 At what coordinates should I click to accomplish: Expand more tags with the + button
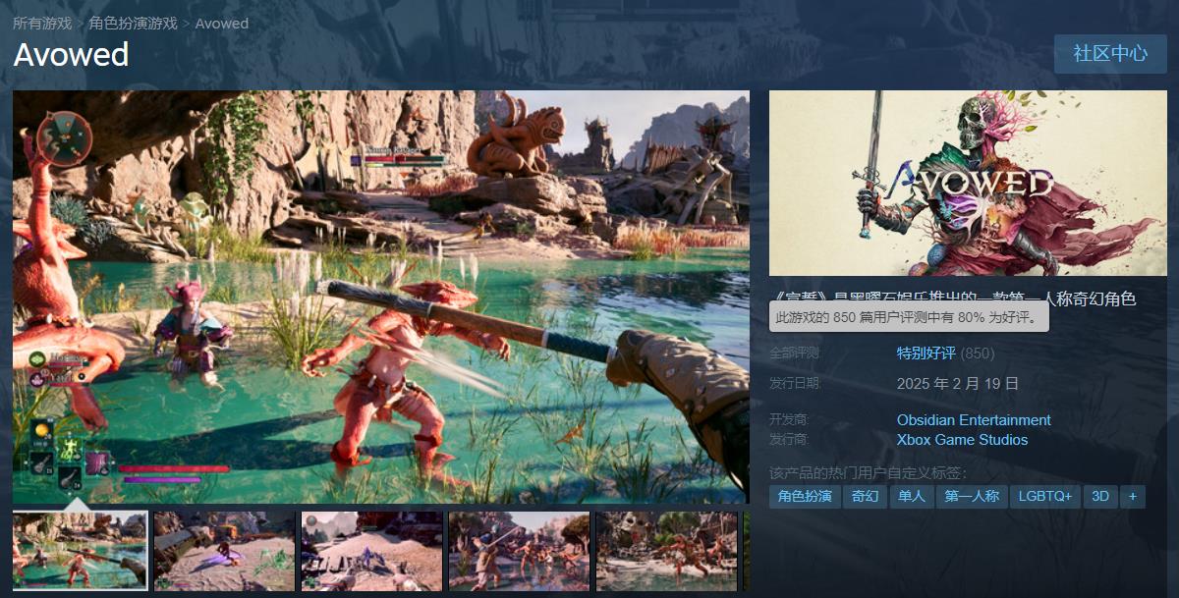click(1132, 497)
